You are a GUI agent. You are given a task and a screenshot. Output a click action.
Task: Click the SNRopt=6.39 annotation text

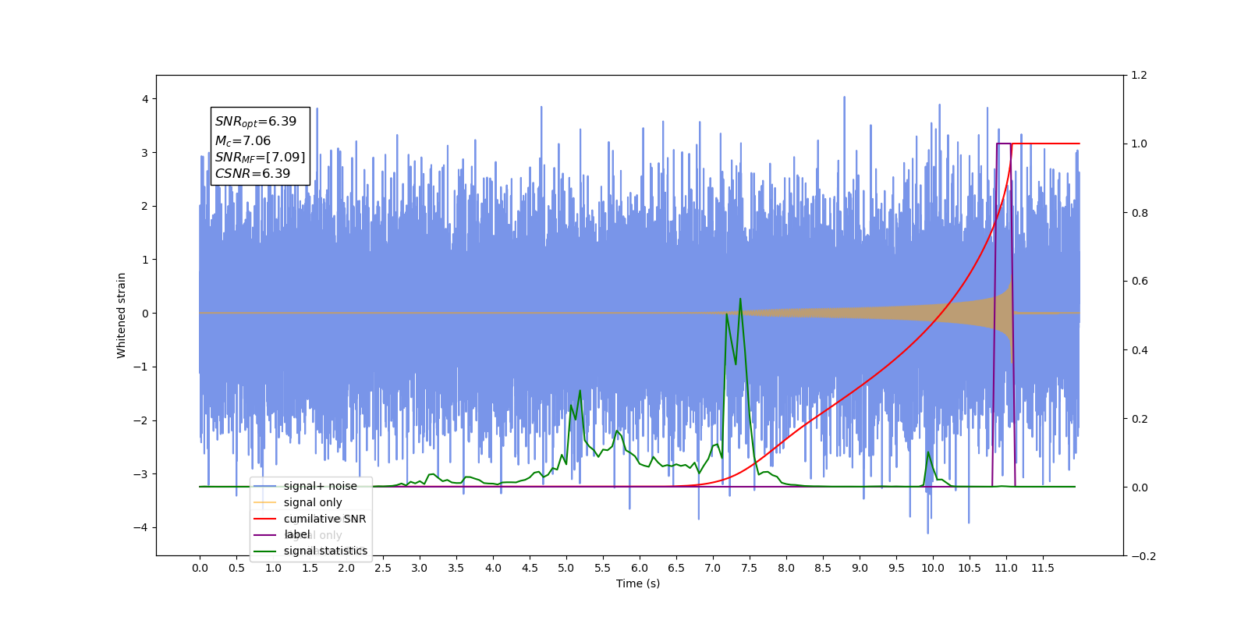pyautogui.click(x=256, y=122)
